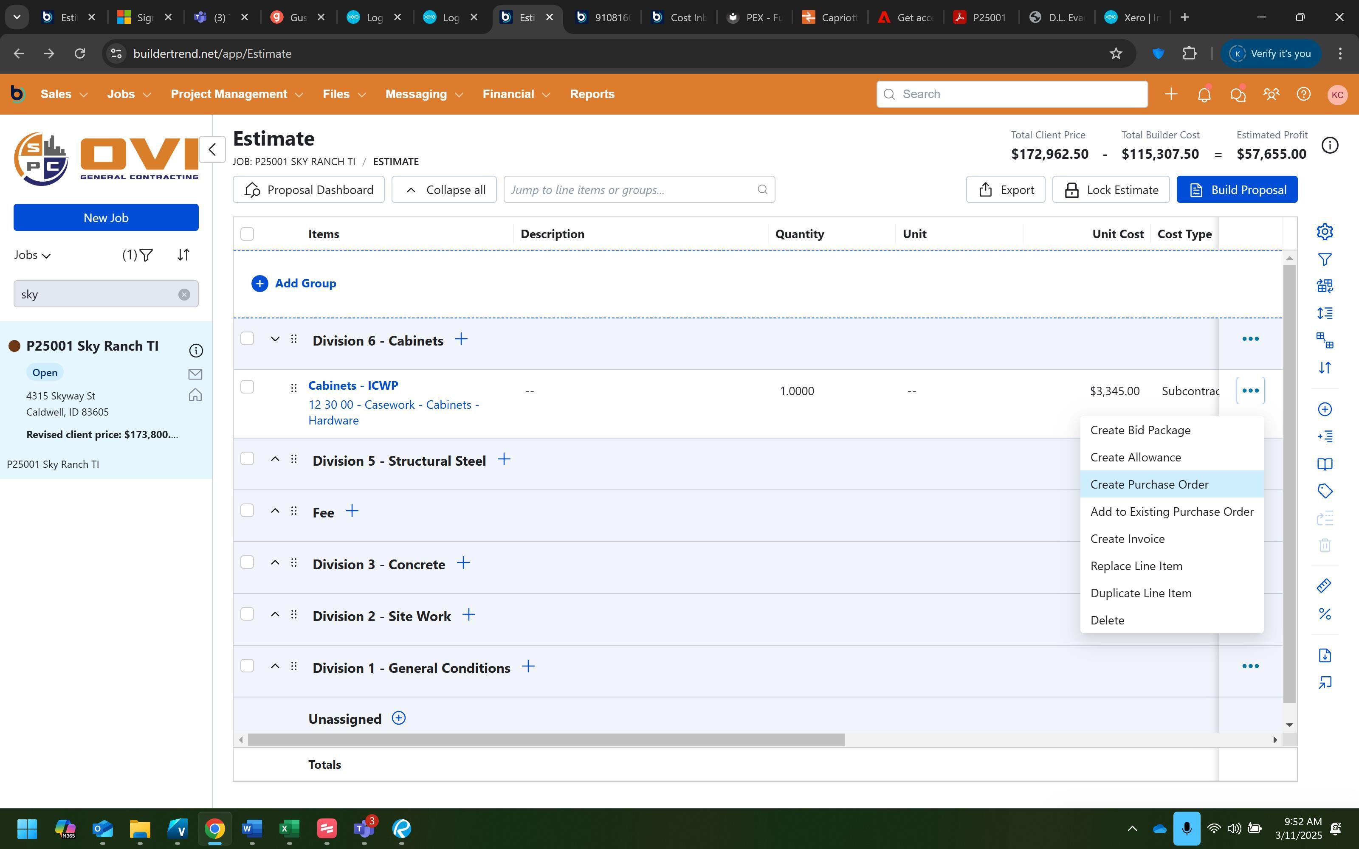The image size is (1359, 849).
Task: Choose Create Purchase Order from context menu
Action: tap(1149, 484)
